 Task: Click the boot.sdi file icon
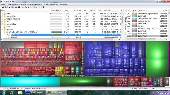[10, 37]
